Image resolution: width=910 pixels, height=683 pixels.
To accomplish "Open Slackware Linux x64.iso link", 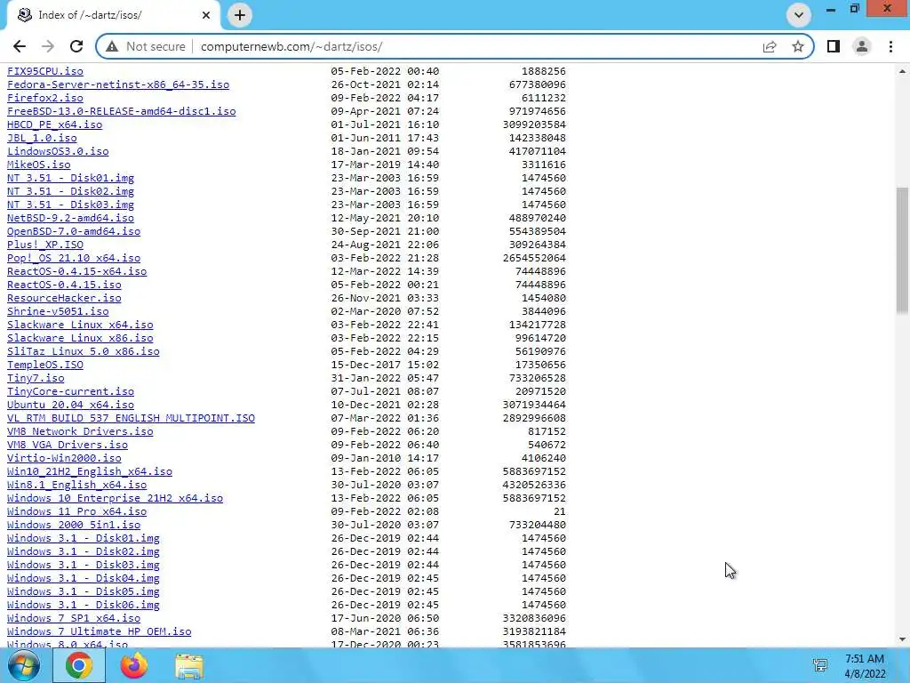I will pyautogui.click(x=80, y=325).
